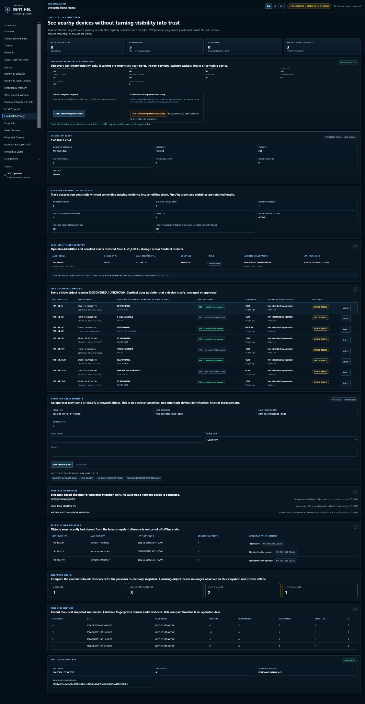The height and width of the screenshot is (704, 365).
Task: Click the ICMP Changed delta card
Action: click(x=243, y=591)
